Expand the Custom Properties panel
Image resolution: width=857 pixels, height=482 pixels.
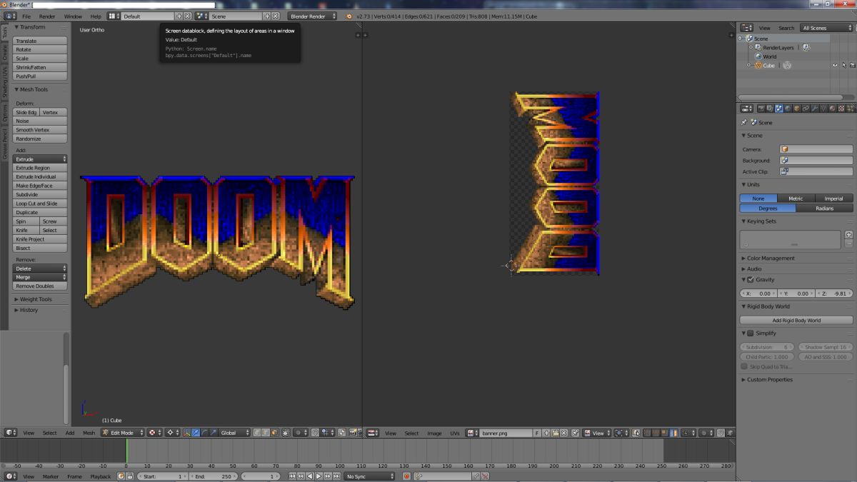tap(769, 379)
